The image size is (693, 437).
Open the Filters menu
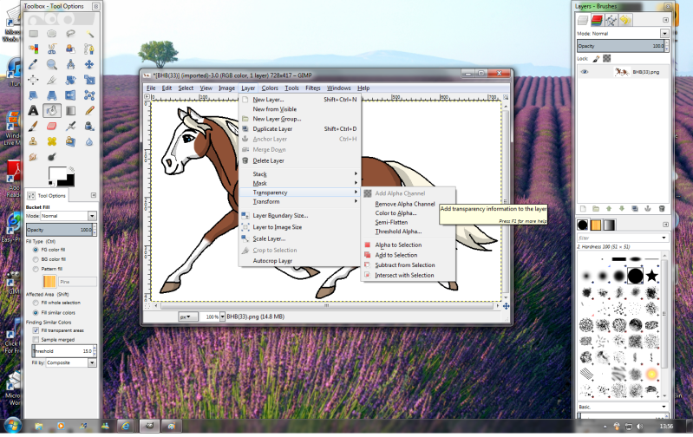point(313,88)
